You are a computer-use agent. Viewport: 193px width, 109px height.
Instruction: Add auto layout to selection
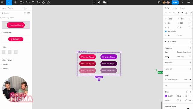click(x=190, y=63)
